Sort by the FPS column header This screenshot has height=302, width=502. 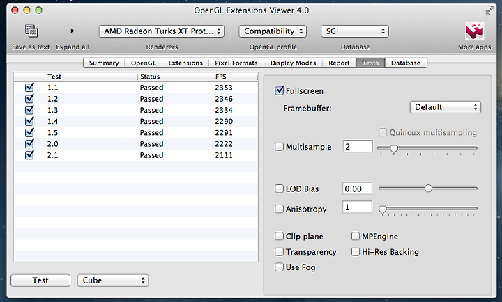click(235, 77)
